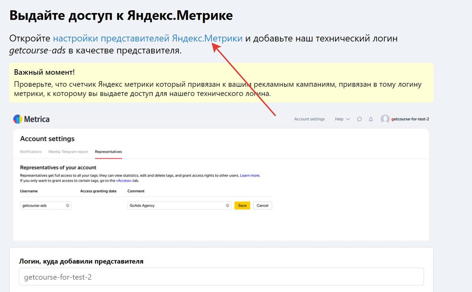472x292 pixels.
Task: Click Access granting date column label
Action: (98, 191)
